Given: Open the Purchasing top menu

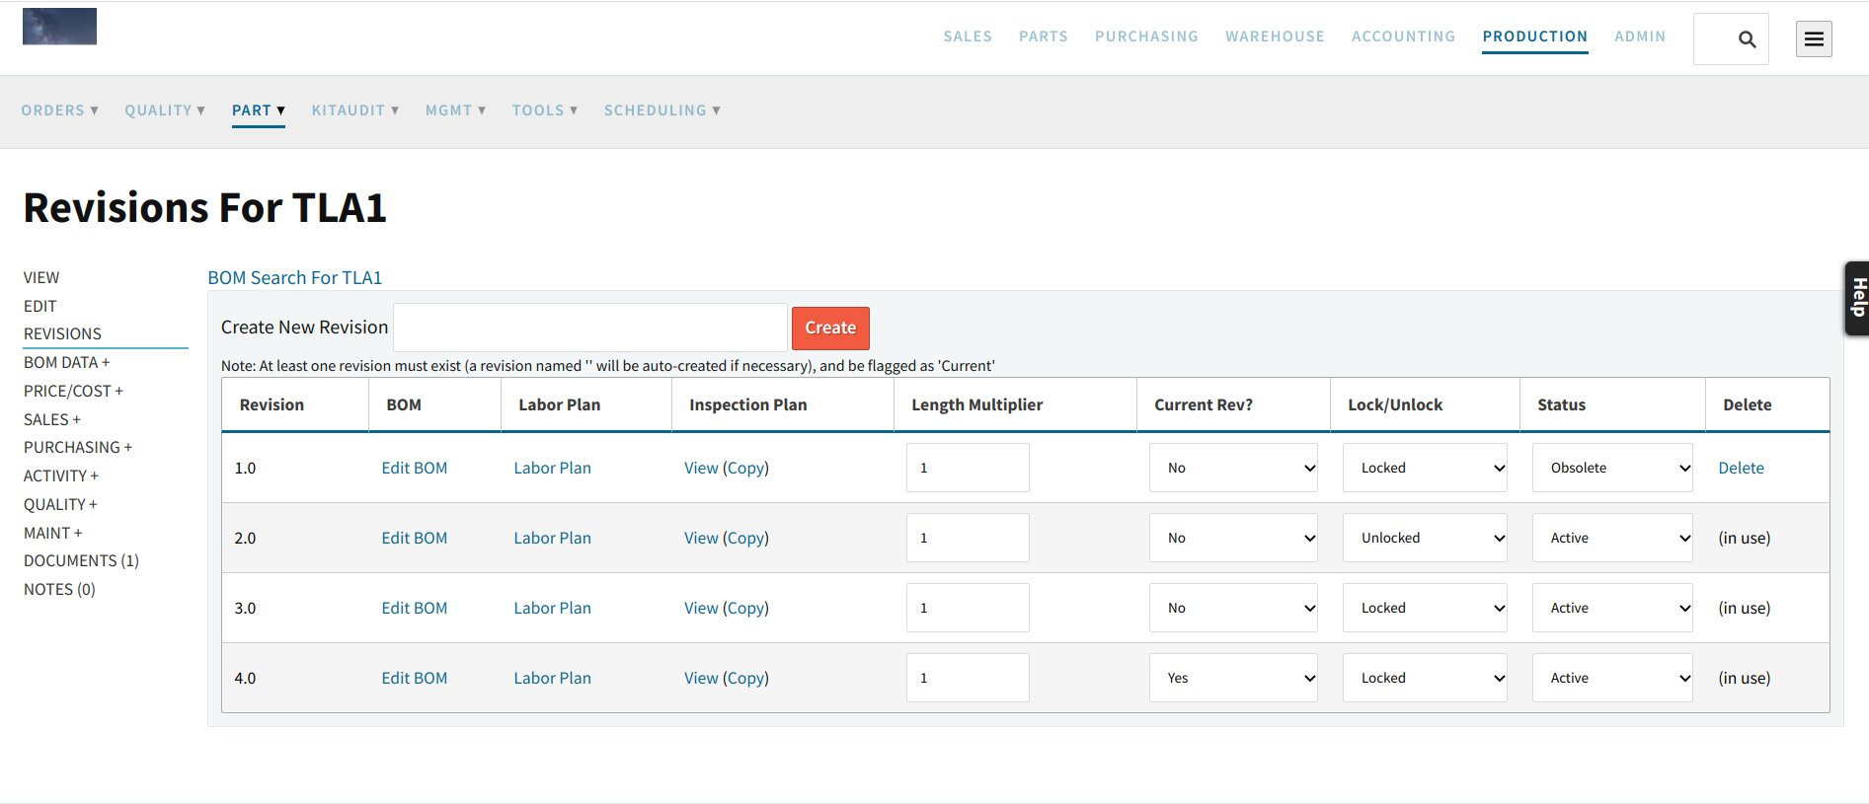Looking at the screenshot, I should pos(1146,37).
